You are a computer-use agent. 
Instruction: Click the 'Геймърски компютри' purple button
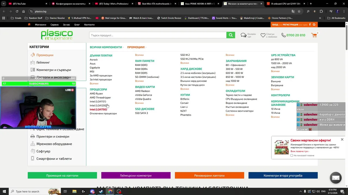point(136,175)
